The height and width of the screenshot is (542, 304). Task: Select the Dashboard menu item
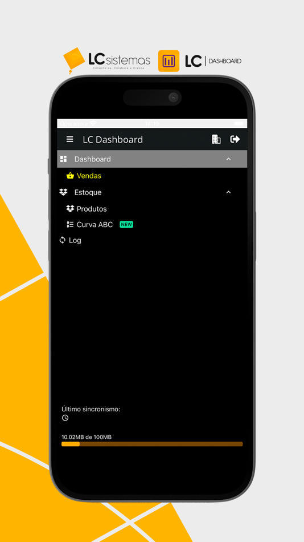pyautogui.click(x=152, y=159)
